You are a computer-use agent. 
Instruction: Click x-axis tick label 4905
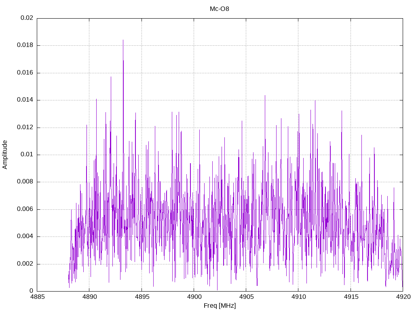pos(246,297)
